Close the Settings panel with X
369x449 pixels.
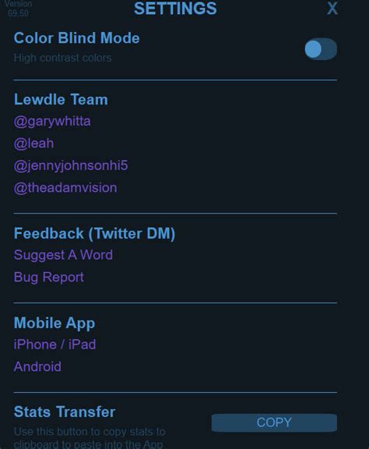[x=332, y=9]
